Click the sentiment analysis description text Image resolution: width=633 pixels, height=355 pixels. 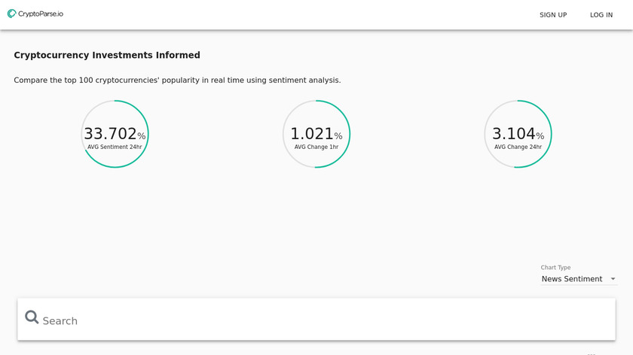click(177, 80)
